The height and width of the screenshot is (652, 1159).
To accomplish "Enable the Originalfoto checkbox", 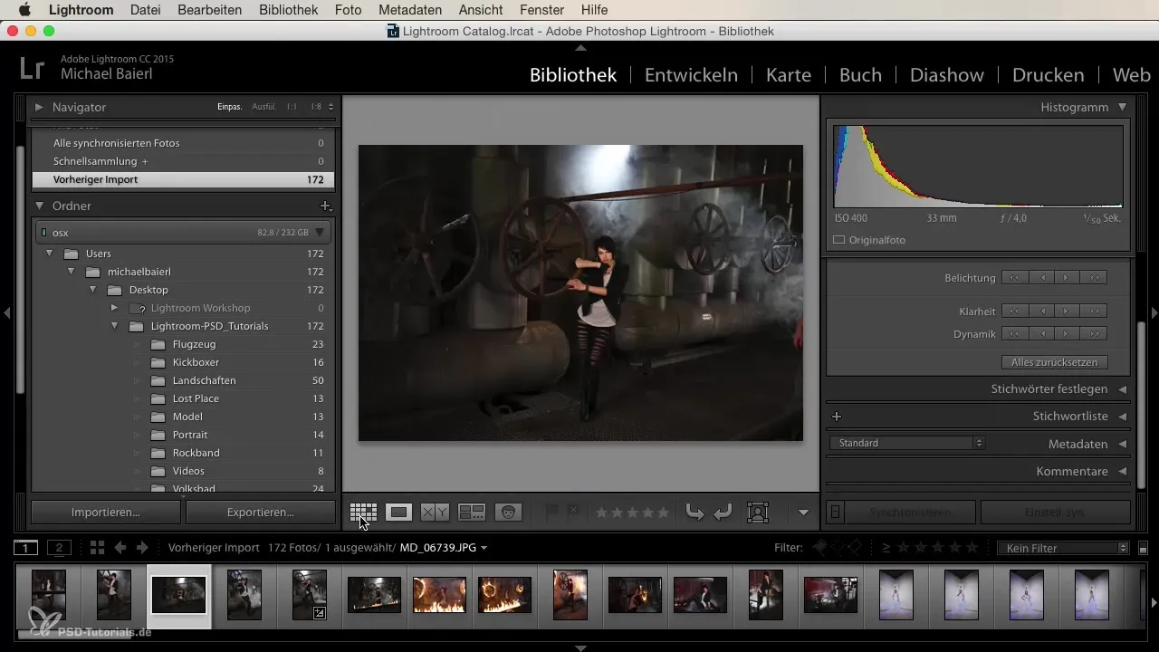I will click(x=838, y=240).
